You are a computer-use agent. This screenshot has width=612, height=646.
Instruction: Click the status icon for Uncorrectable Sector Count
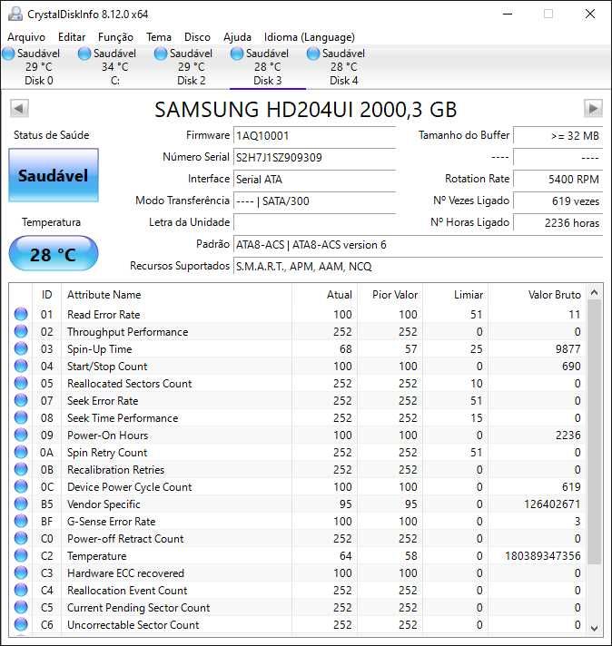pos(21,624)
